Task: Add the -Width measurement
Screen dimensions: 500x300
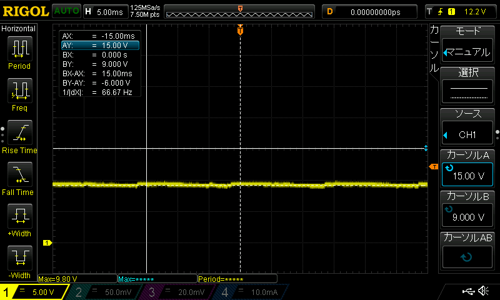Action: 19,260
